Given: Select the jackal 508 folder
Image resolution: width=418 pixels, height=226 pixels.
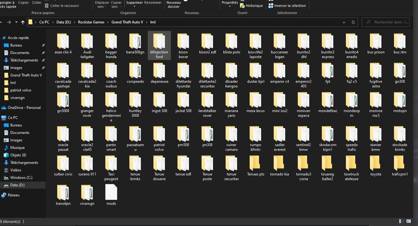Looking at the screenshot, I should pos(183,103).
